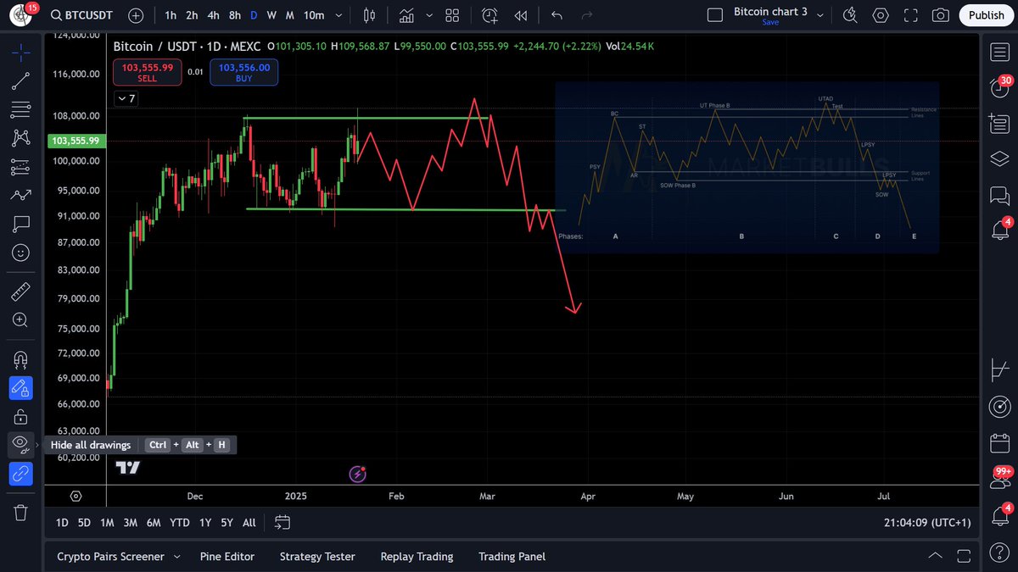Open user profile avatar menu
This screenshot has height=572, width=1018.
click(20, 15)
